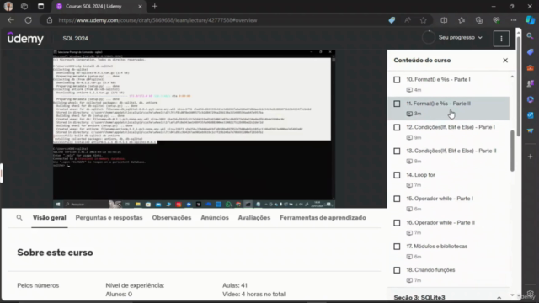Viewport: 539px width, 303px height.
Task: Check the lecture 12 Condições Parte I box
Action: coord(397,127)
